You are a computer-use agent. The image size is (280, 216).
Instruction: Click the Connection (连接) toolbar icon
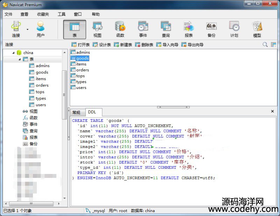[16, 29]
